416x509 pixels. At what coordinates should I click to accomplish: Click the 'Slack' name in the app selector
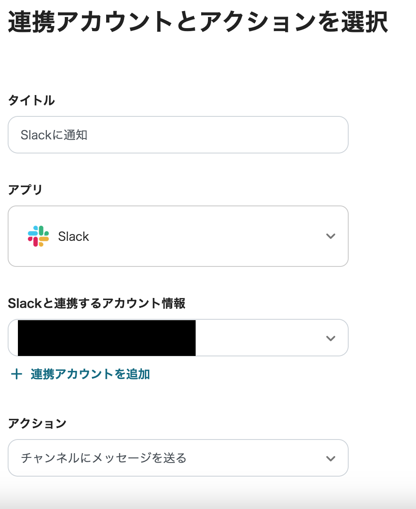73,237
